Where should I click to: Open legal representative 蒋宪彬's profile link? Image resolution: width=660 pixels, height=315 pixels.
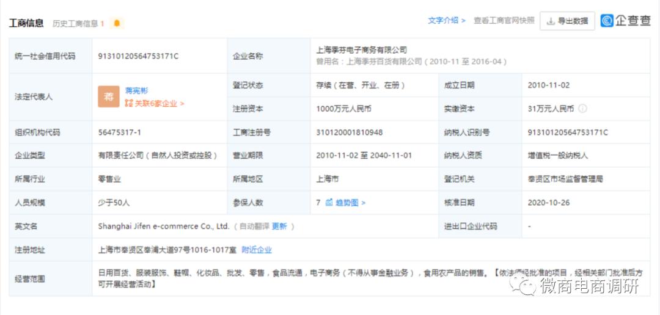[x=136, y=90]
